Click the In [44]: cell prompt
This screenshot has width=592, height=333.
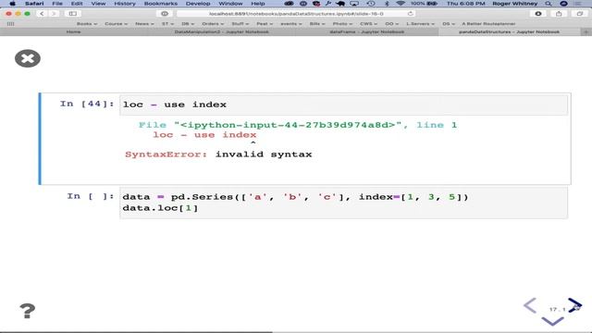(x=87, y=104)
